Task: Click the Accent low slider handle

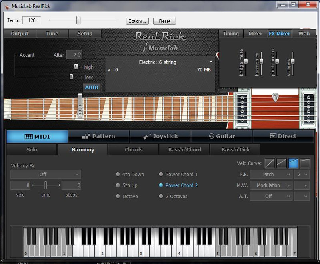Action: [x=72, y=77]
